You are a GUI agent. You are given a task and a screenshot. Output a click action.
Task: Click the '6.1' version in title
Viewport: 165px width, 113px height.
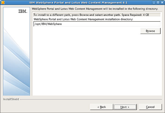125,2
